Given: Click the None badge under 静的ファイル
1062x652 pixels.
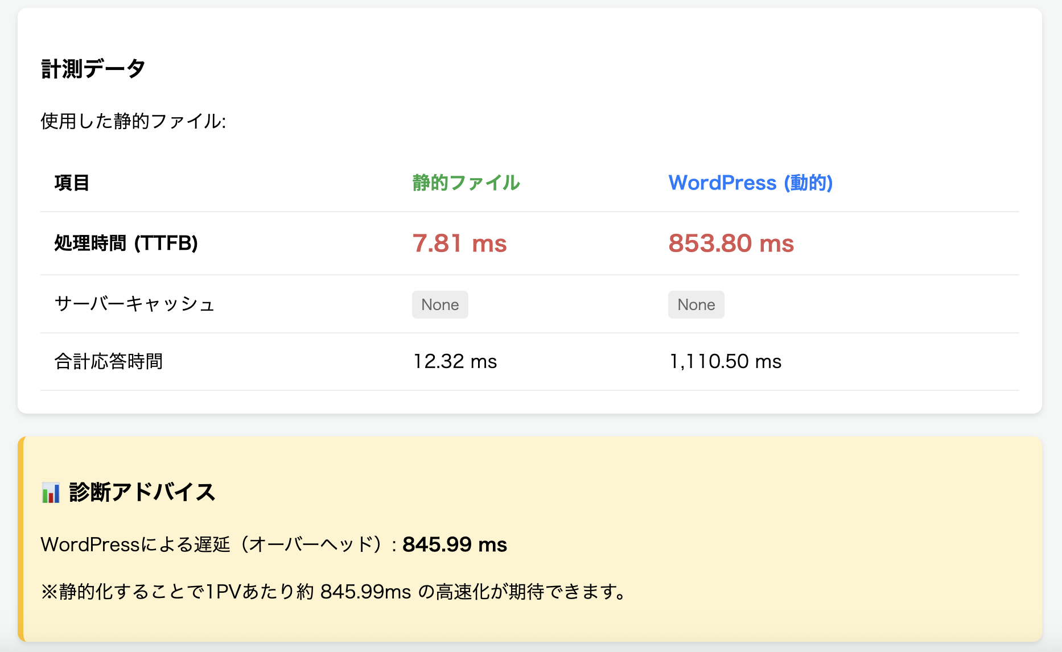Looking at the screenshot, I should coord(440,305).
